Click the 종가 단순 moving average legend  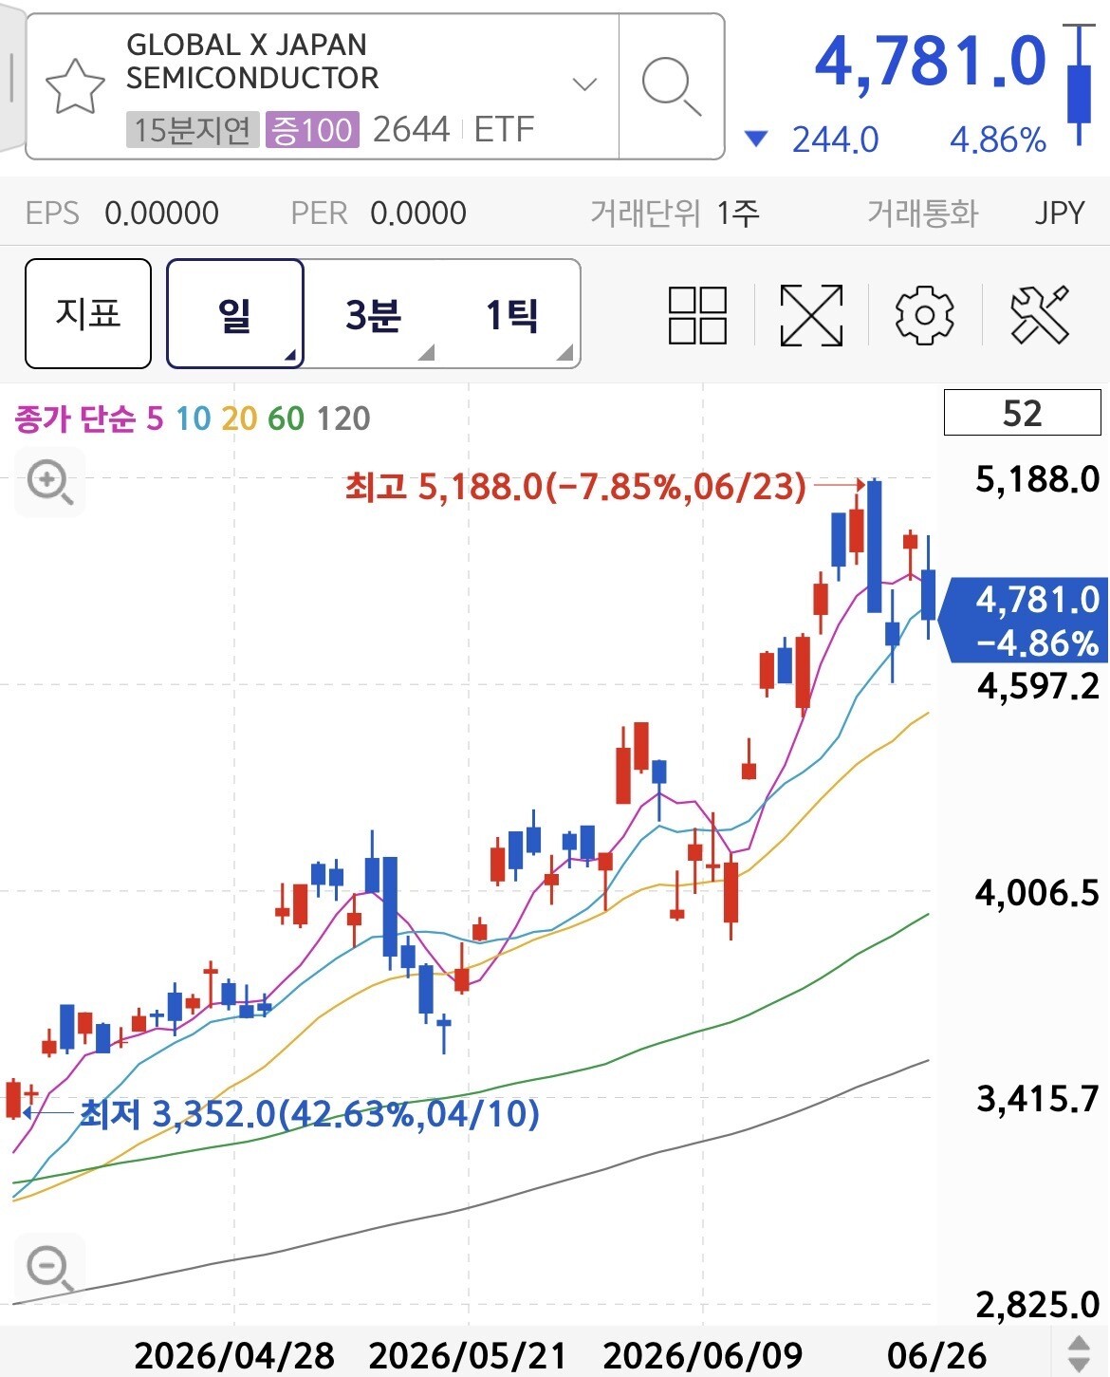[75, 419]
